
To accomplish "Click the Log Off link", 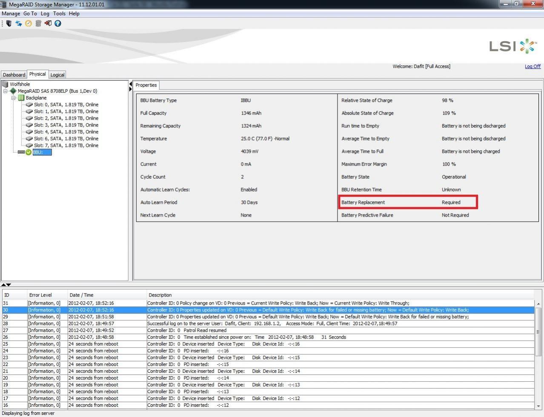I will (533, 66).
